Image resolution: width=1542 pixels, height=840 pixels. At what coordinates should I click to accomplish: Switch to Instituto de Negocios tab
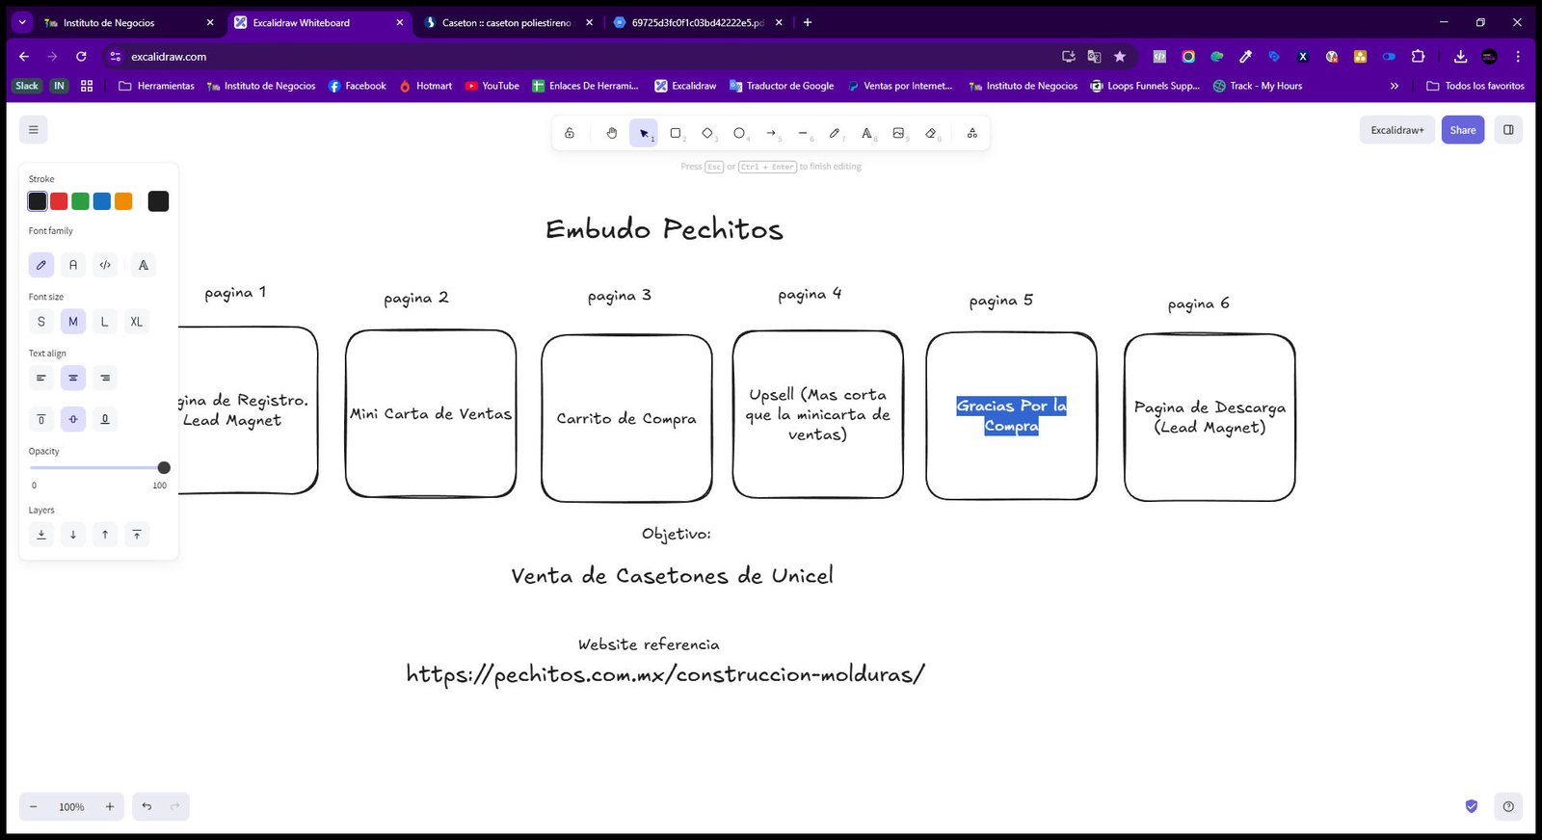click(129, 22)
